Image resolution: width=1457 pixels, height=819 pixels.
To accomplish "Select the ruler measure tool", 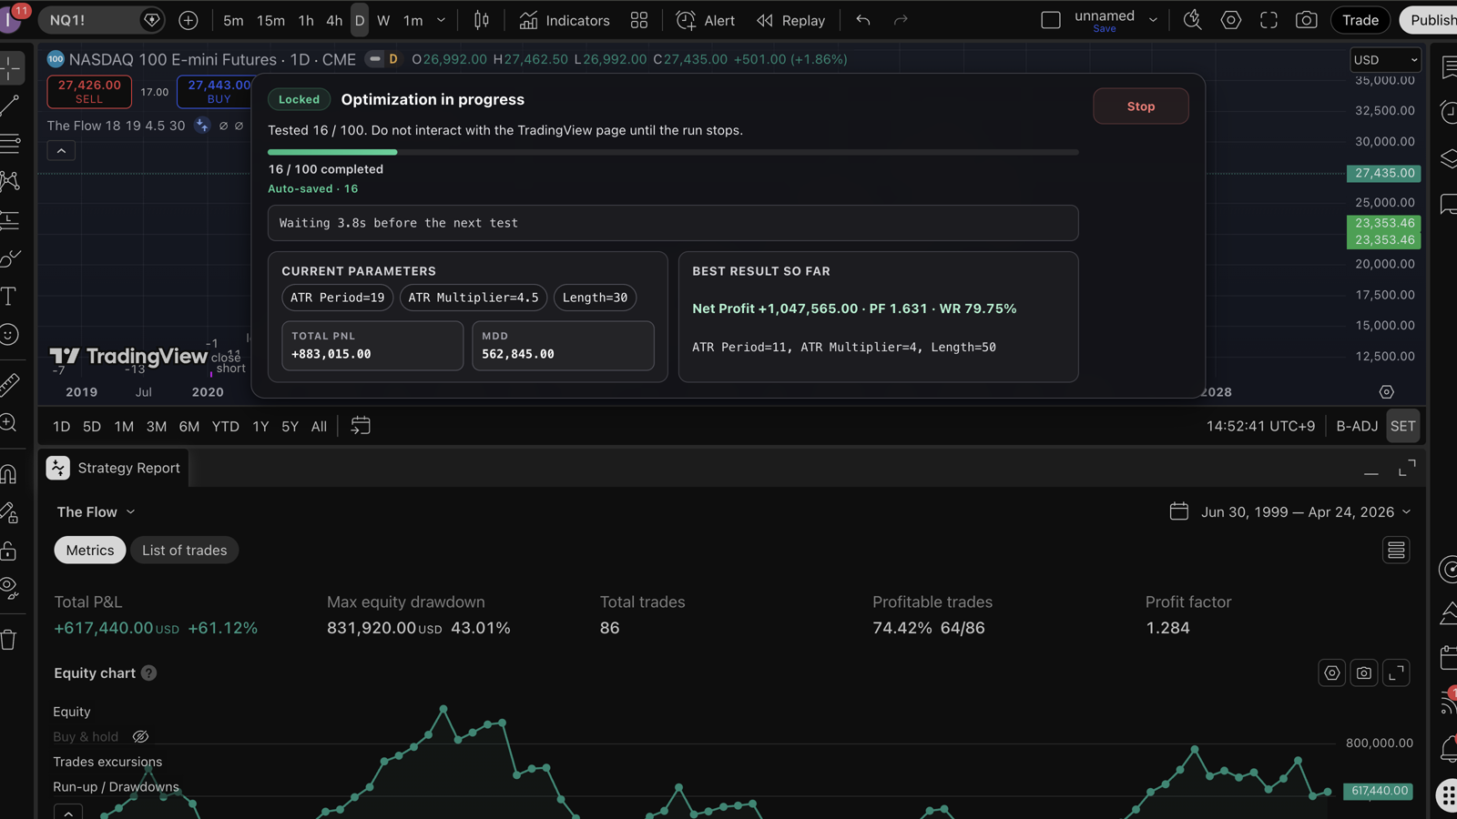I will click(x=9, y=385).
